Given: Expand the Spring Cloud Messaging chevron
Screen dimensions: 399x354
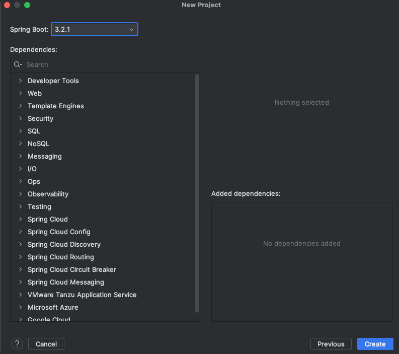Looking at the screenshot, I should (20, 282).
